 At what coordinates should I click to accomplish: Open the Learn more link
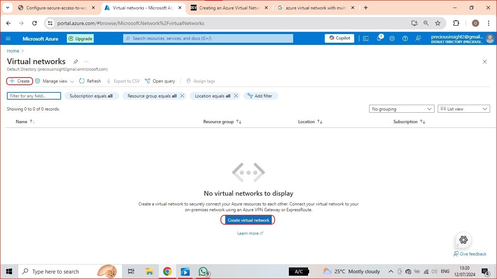coord(250,233)
